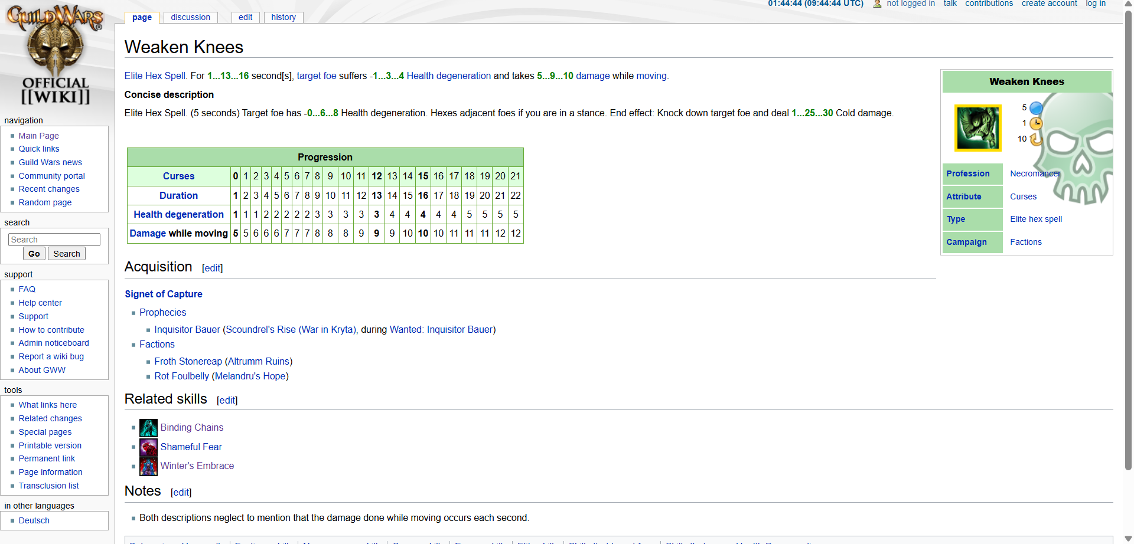The image size is (1134, 544).
Task: Open Rot Foulbelly link
Action: [181, 376]
